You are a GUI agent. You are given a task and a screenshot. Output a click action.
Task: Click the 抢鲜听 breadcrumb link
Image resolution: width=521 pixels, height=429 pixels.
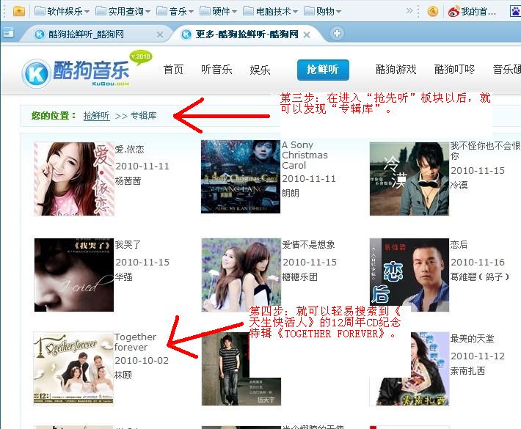tap(96, 116)
